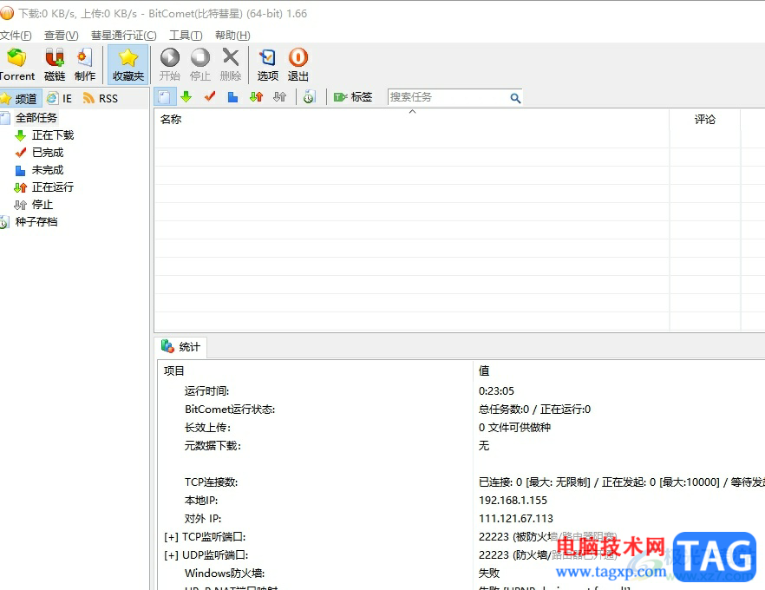765x590 pixels.
Task: Open the File (文件) menu
Action: point(16,36)
